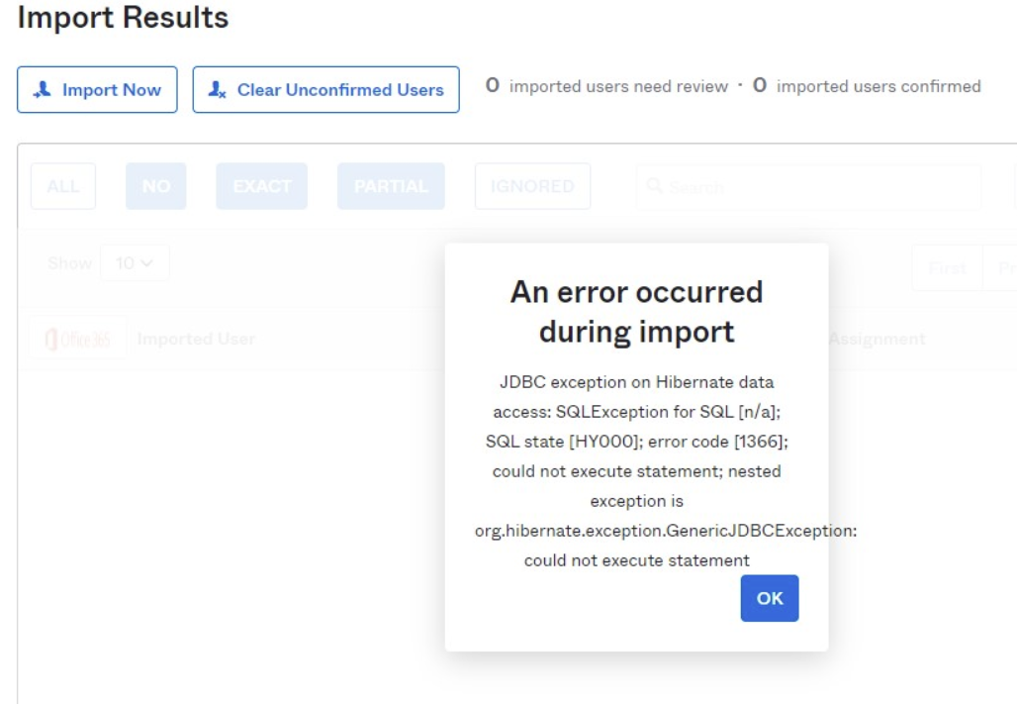Click the Imported User column header
This screenshot has height=704, width=1017.
pyautogui.click(x=196, y=339)
